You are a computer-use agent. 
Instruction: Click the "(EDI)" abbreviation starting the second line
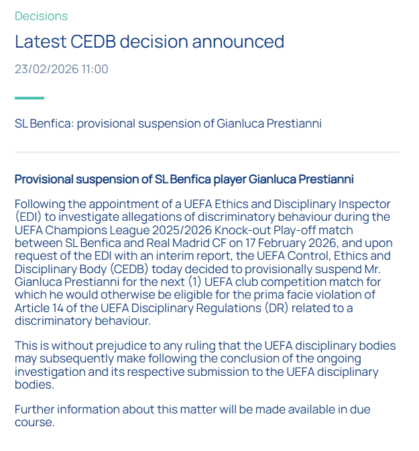(28, 217)
